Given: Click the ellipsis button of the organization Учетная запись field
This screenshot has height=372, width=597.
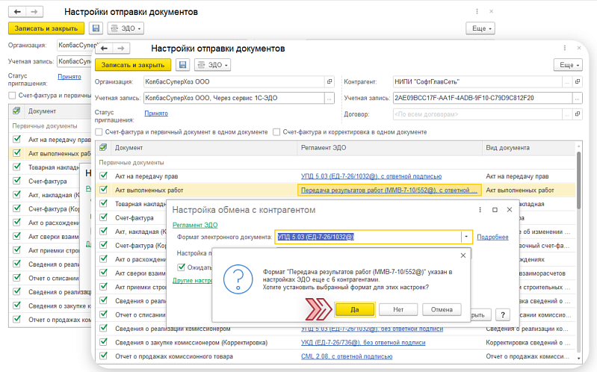Looking at the screenshot, I should [330, 98].
